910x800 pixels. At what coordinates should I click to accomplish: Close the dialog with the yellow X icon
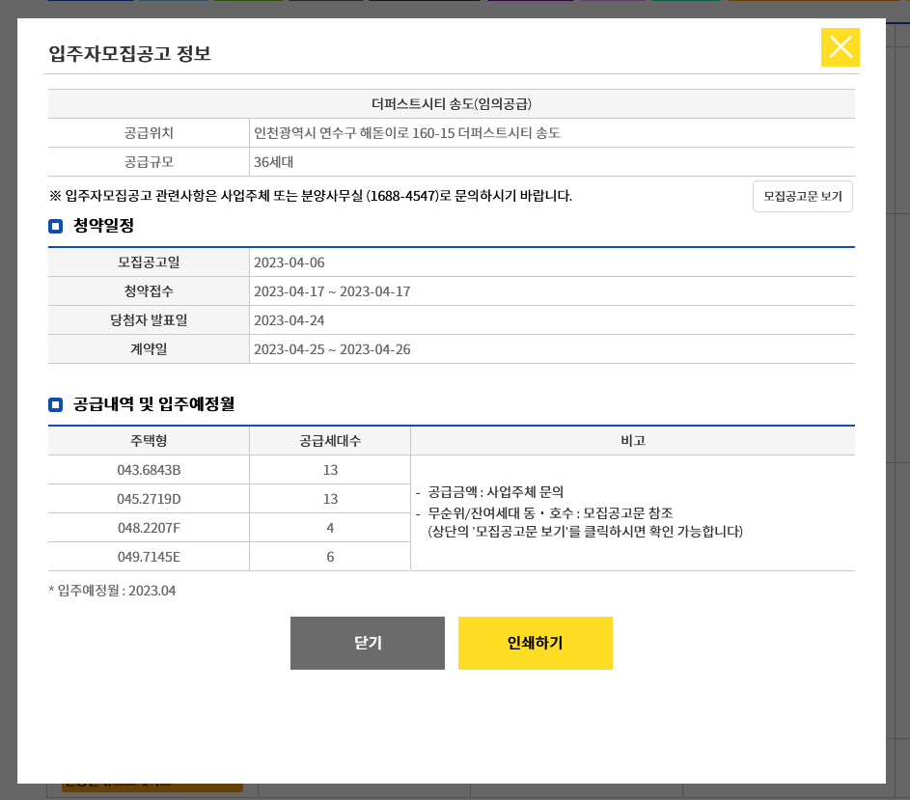(x=840, y=47)
